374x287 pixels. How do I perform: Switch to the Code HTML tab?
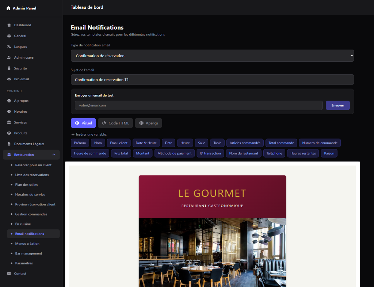tap(115, 123)
